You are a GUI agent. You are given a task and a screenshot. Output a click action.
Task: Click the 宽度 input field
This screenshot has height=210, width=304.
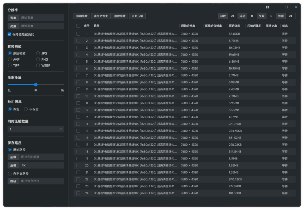click(41, 18)
